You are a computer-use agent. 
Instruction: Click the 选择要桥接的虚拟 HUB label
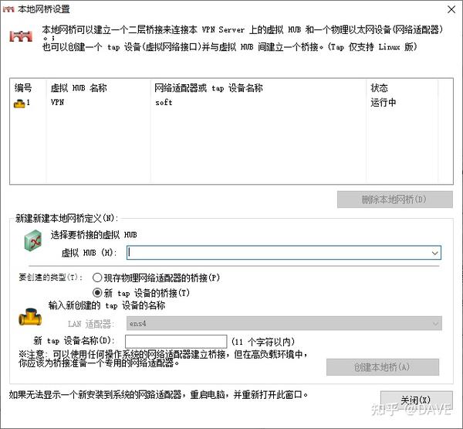click(93, 235)
